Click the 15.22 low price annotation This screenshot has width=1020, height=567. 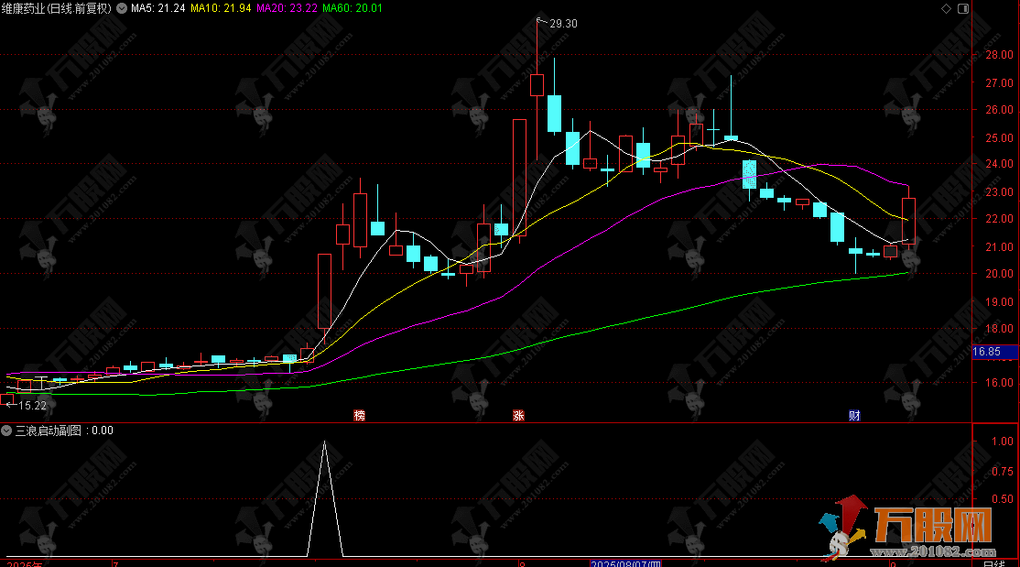click(x=33, y=406)
